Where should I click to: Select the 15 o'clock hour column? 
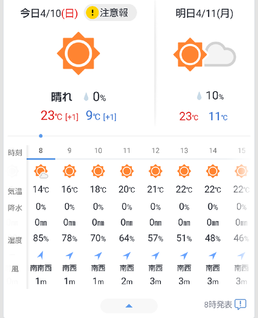tap(242, 151)
